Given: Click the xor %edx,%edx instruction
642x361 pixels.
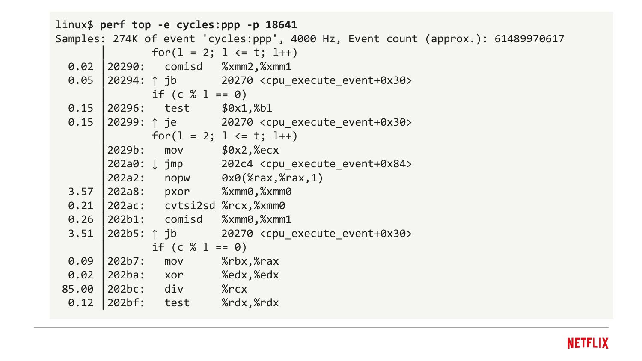Looking at the screenshot, I should pyautogui.click(x=221, y=275).
